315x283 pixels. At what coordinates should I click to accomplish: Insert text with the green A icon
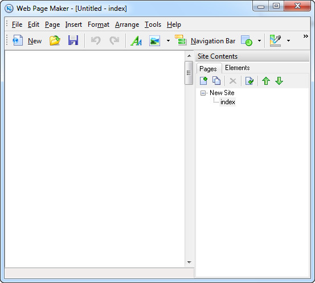[x=136, y=40]
